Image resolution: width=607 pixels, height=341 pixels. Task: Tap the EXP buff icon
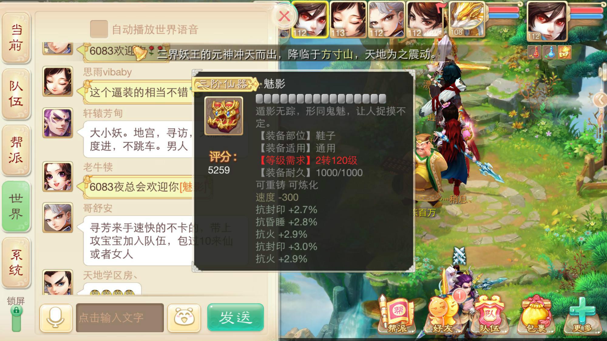564,52
